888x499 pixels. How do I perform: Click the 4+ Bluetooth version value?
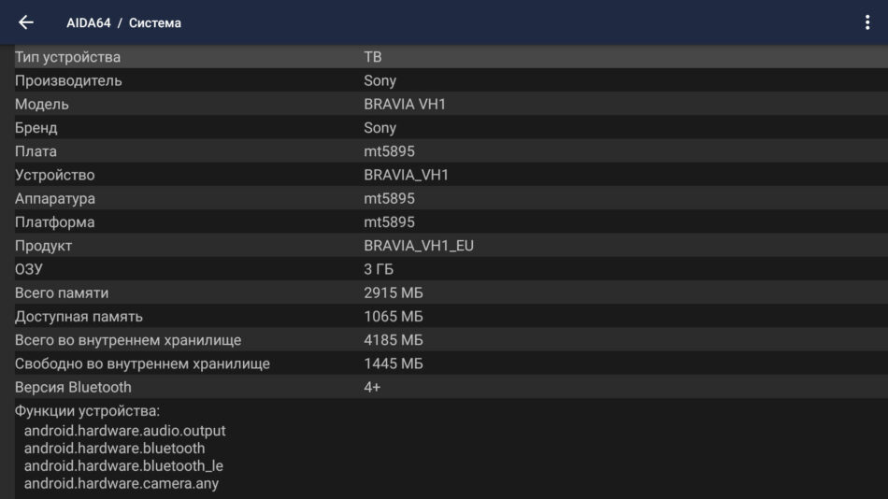(372, 388)
